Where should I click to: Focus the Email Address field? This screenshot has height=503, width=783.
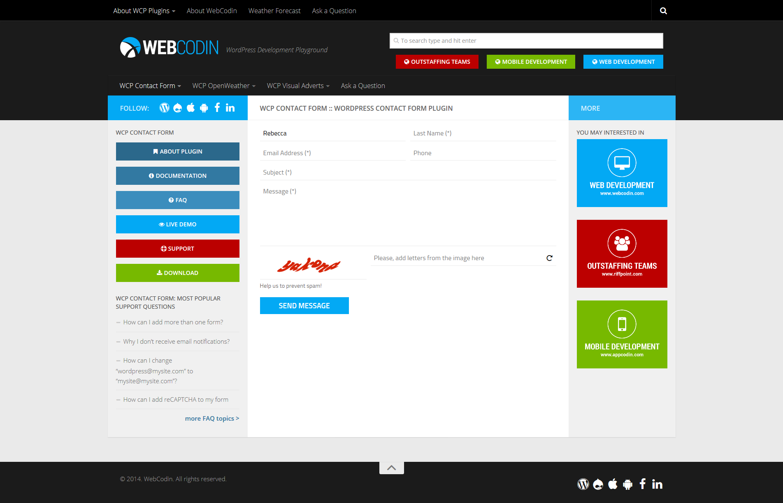click(333, 153)
